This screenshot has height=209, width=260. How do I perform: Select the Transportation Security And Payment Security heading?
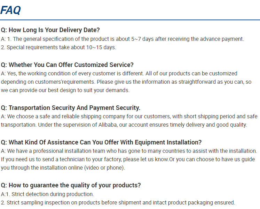click(70, 108)
